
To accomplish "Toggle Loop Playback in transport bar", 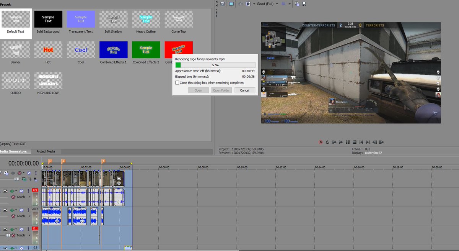I will (327, 142).
